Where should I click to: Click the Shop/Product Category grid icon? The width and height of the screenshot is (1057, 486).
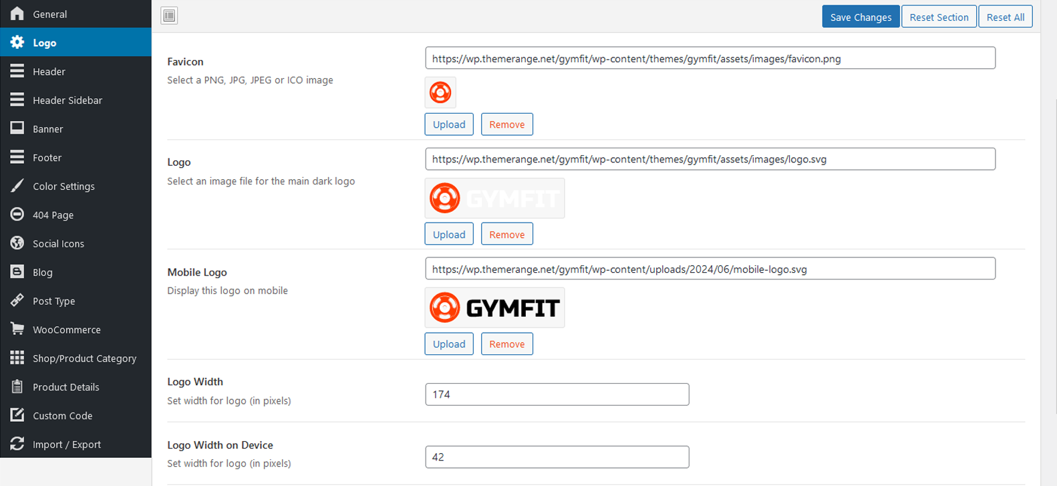pyautogui.click(x=17, y=358)
